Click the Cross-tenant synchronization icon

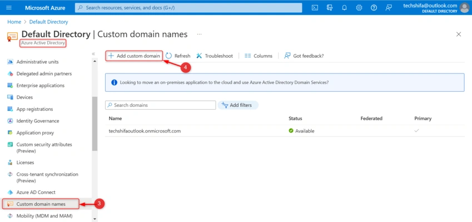tap(10, 174)
